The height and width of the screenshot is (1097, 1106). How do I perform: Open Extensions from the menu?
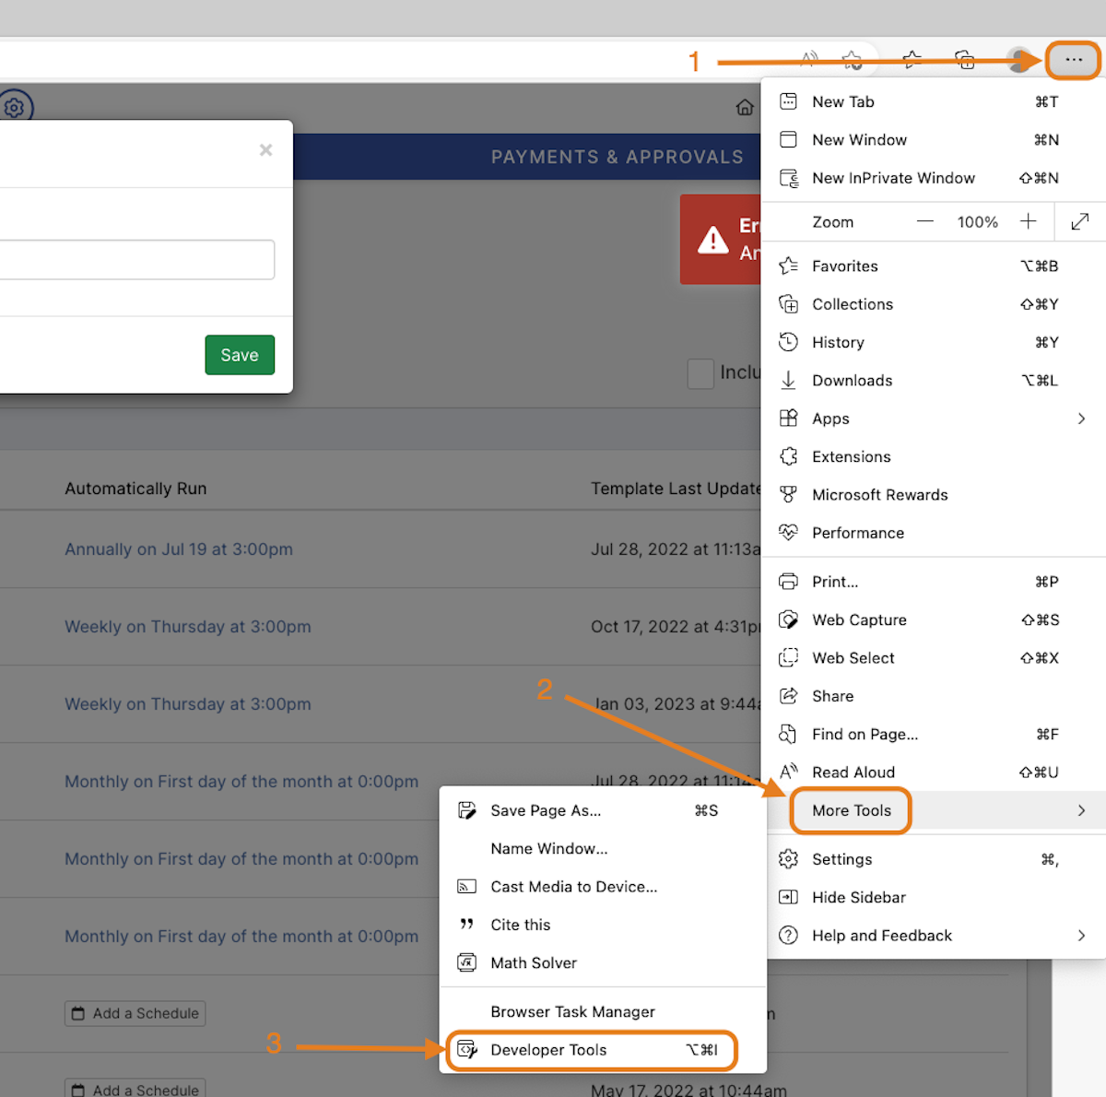pyautogui.click(x=934, y=456)
